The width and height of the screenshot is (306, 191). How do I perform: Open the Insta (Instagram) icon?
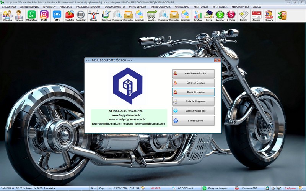[44, 16]
